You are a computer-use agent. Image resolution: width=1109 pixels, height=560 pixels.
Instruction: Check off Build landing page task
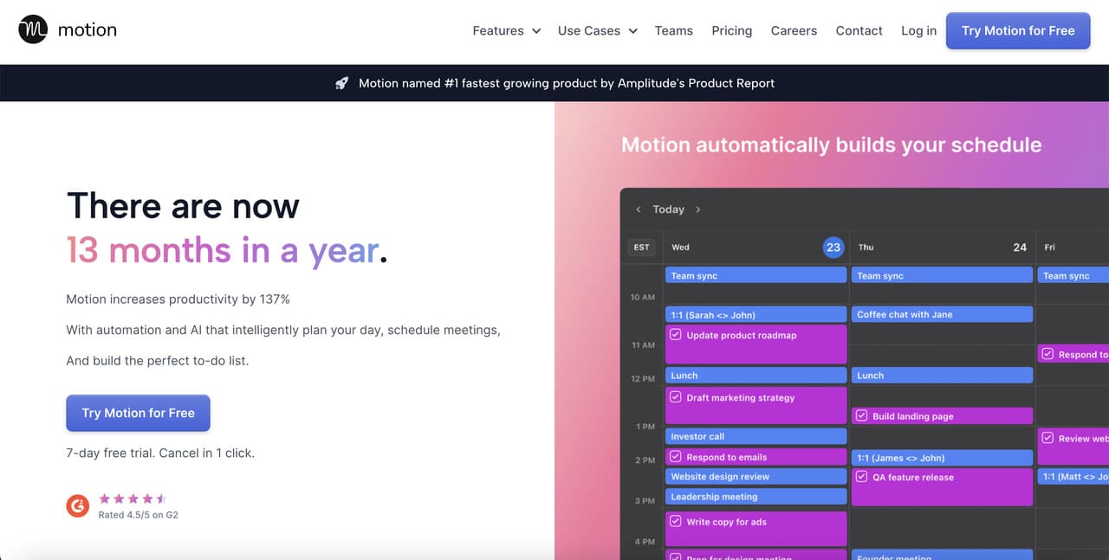(861, 416)
